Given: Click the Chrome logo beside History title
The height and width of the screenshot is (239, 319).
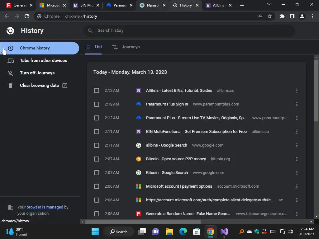Looking at the screenshot, I should (x=10, y=31).
